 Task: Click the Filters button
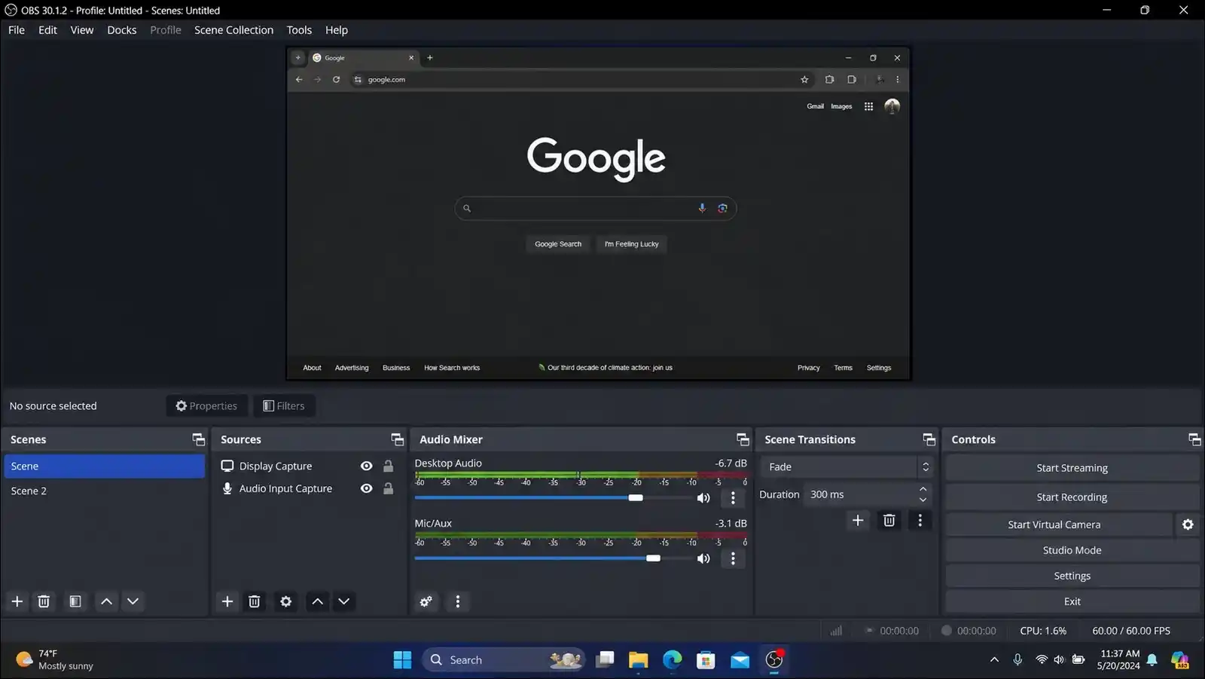click(284, 406)
